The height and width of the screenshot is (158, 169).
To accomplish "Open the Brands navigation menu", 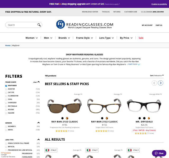I will tap(64, 38).
